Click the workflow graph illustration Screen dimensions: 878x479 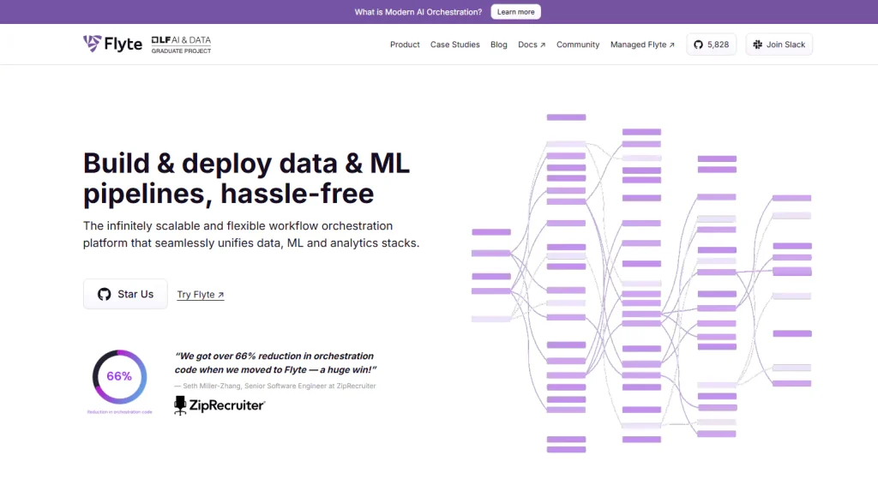641,283
